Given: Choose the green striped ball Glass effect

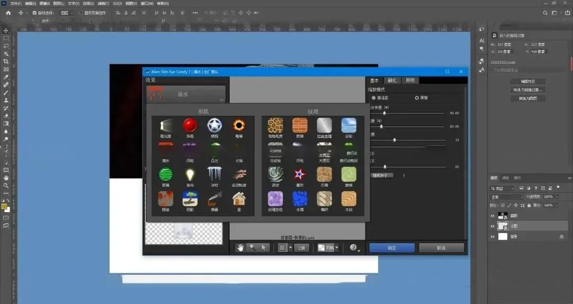Looking at the screenshot, I should (166, 175).
